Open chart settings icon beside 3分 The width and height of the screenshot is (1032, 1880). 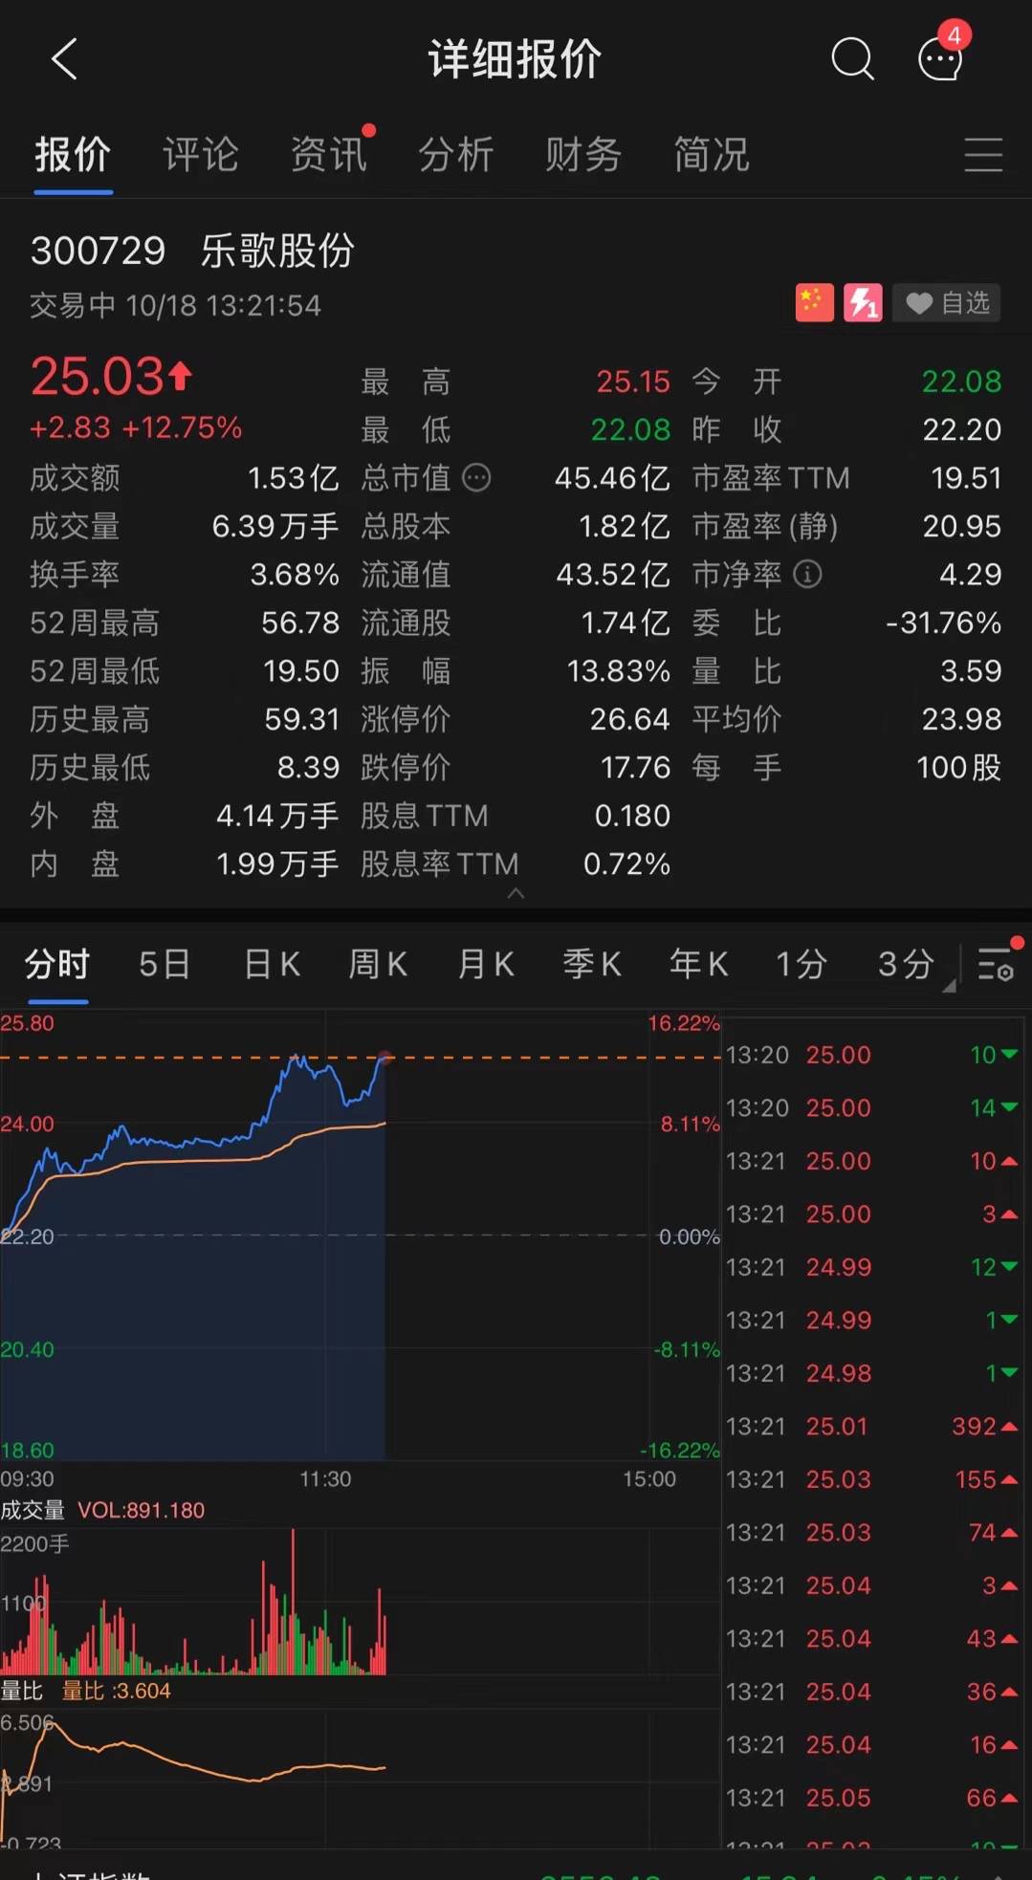pos(996,964)
